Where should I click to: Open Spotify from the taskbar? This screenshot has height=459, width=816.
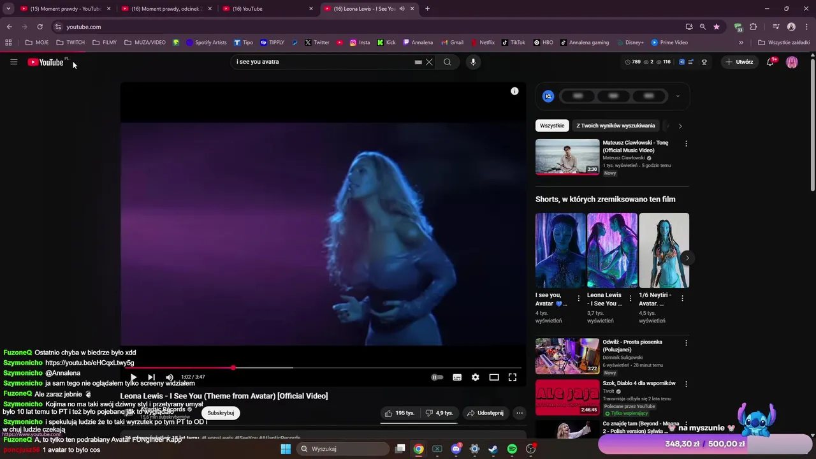coord(512,449)
